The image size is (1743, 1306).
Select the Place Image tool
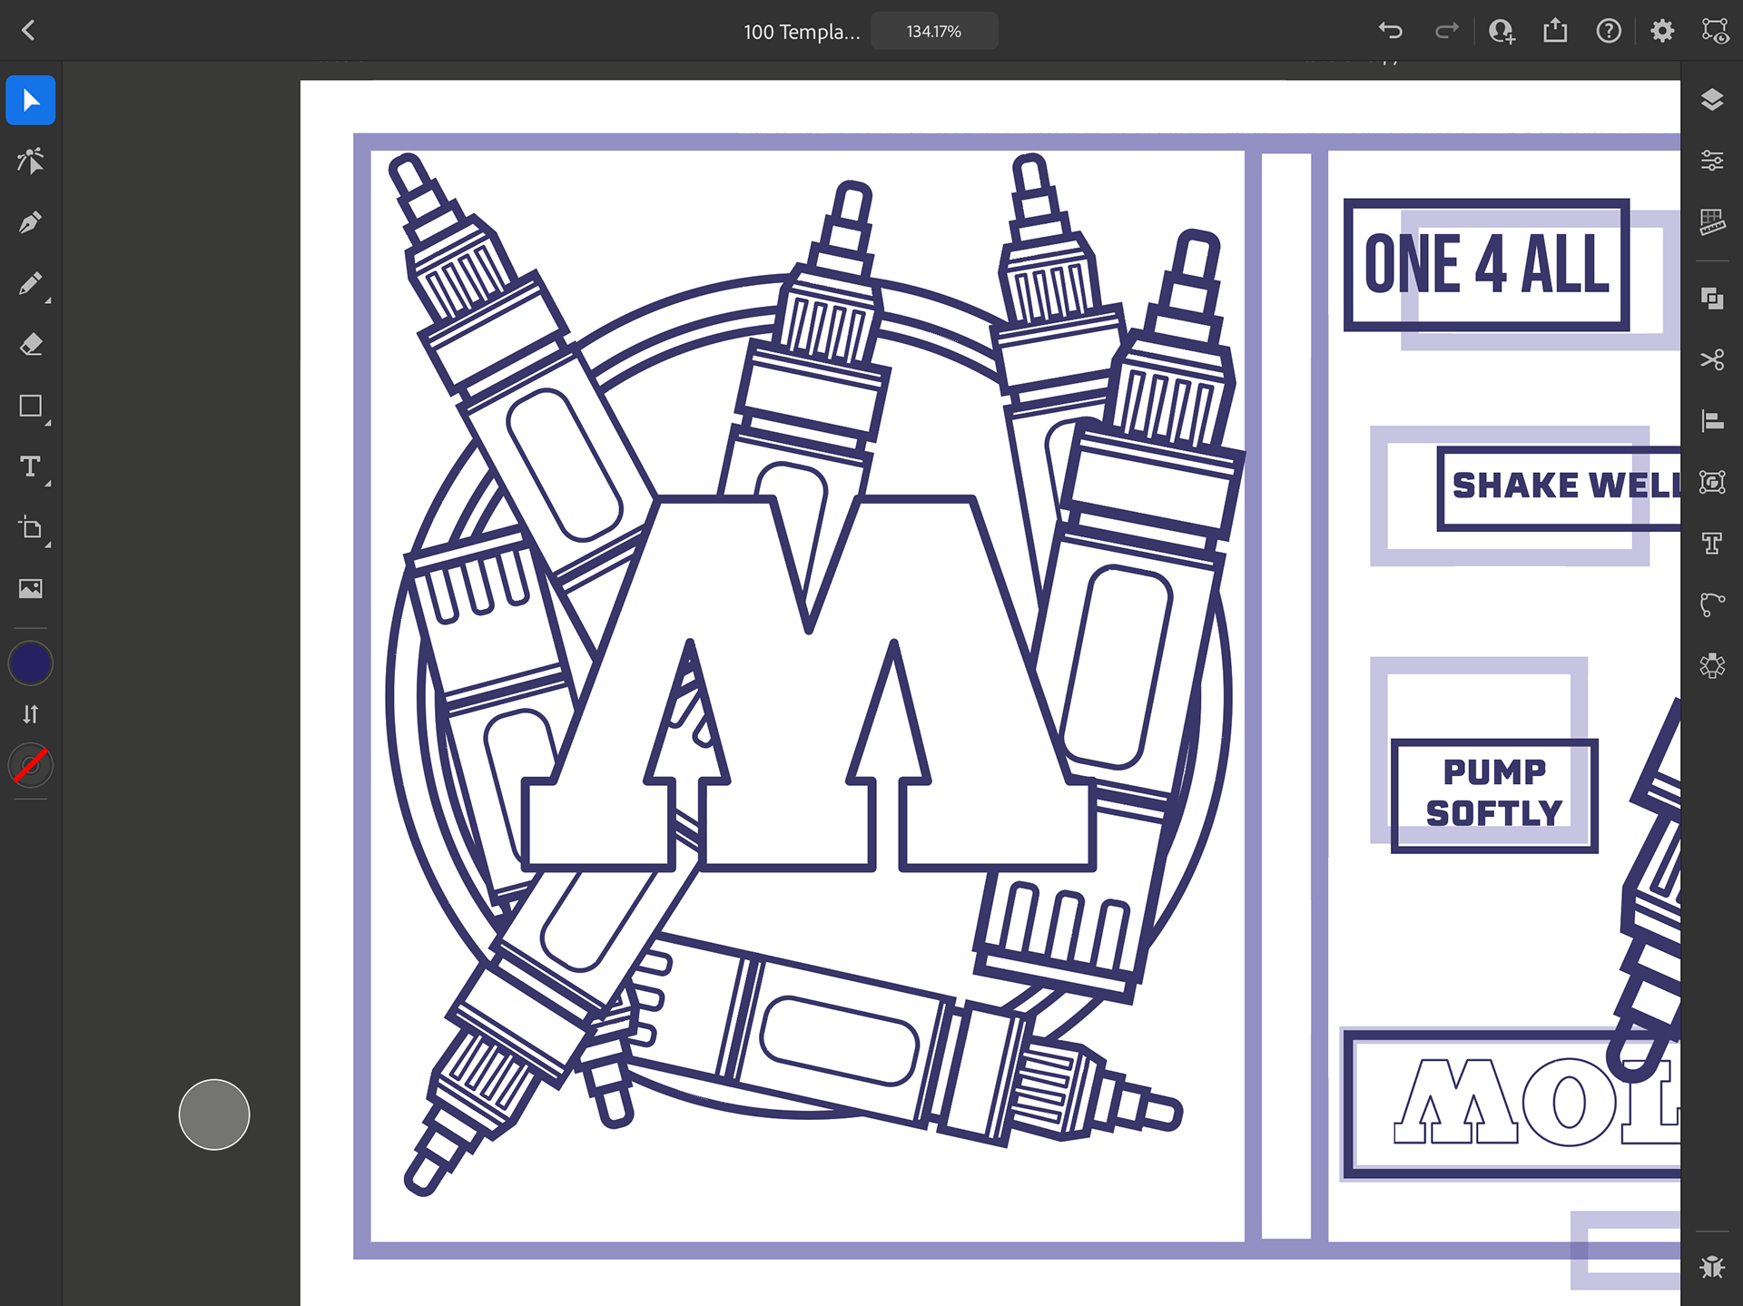[x=31, y=589]
